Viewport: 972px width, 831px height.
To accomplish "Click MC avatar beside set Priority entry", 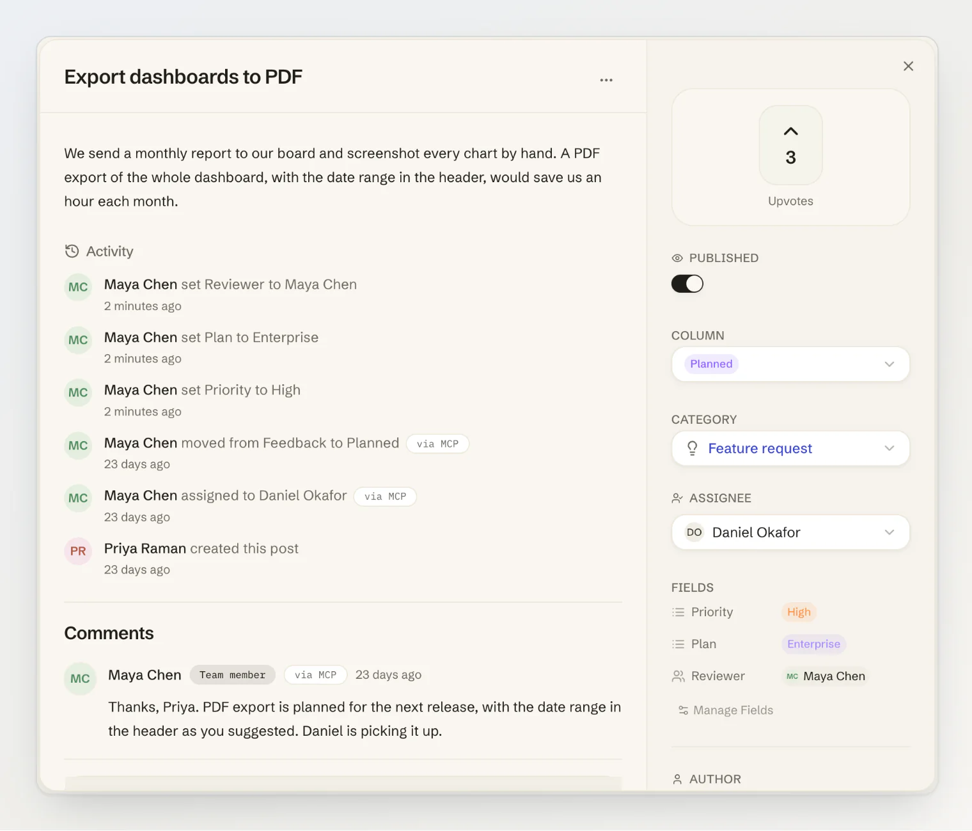I will click(x=78, y=392).
